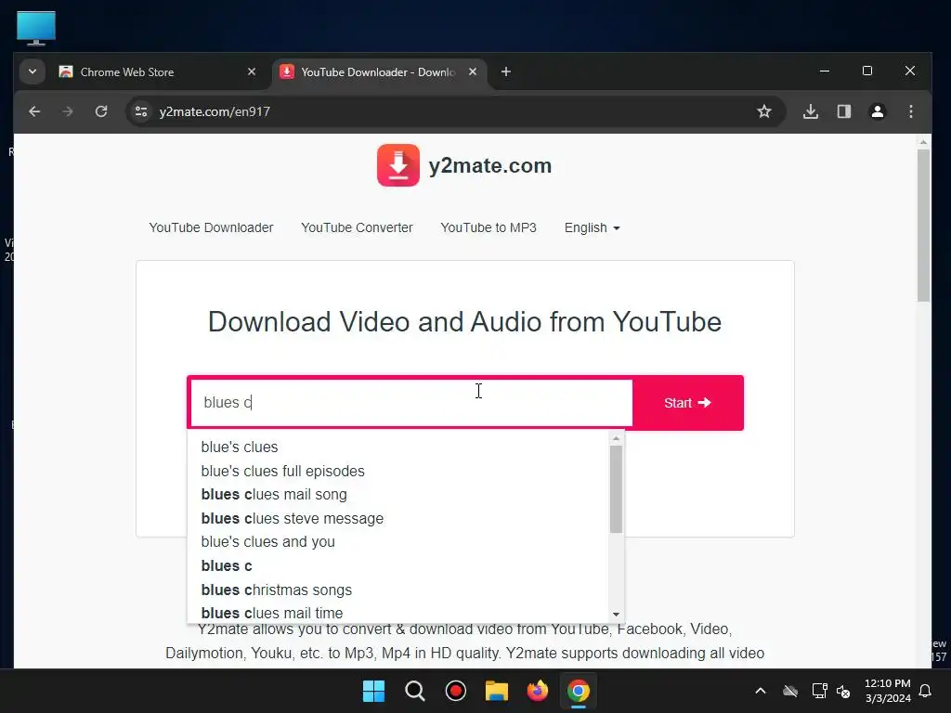Reload the y2mate page
951x713 pixels.
click(101, 111)
